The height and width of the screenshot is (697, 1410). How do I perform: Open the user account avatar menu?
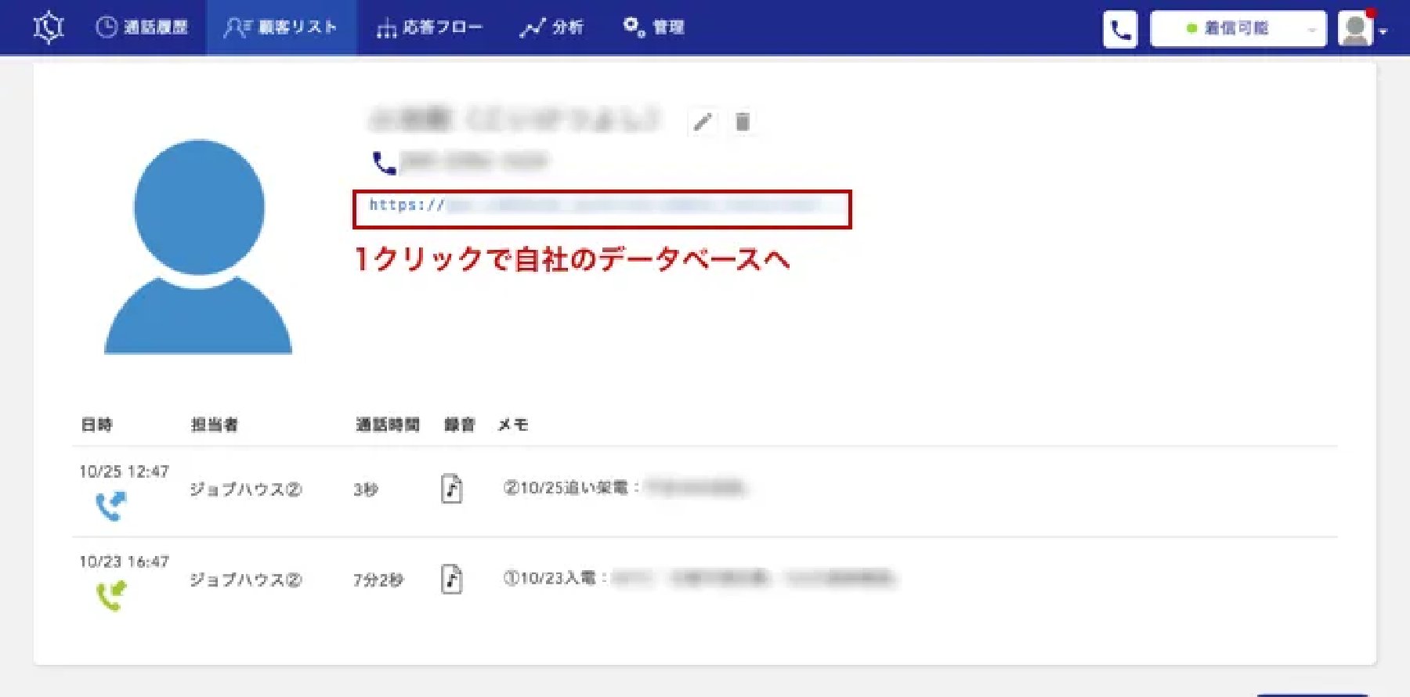click(x=1362, y=29)
